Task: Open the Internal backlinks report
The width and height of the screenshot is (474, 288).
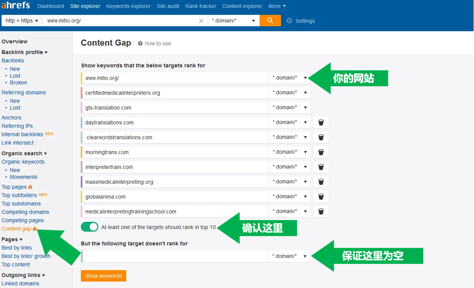Action: 23,134
